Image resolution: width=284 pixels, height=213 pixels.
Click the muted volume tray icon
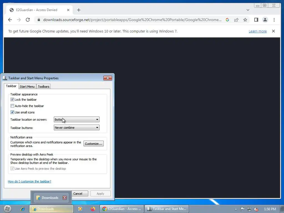256,209
